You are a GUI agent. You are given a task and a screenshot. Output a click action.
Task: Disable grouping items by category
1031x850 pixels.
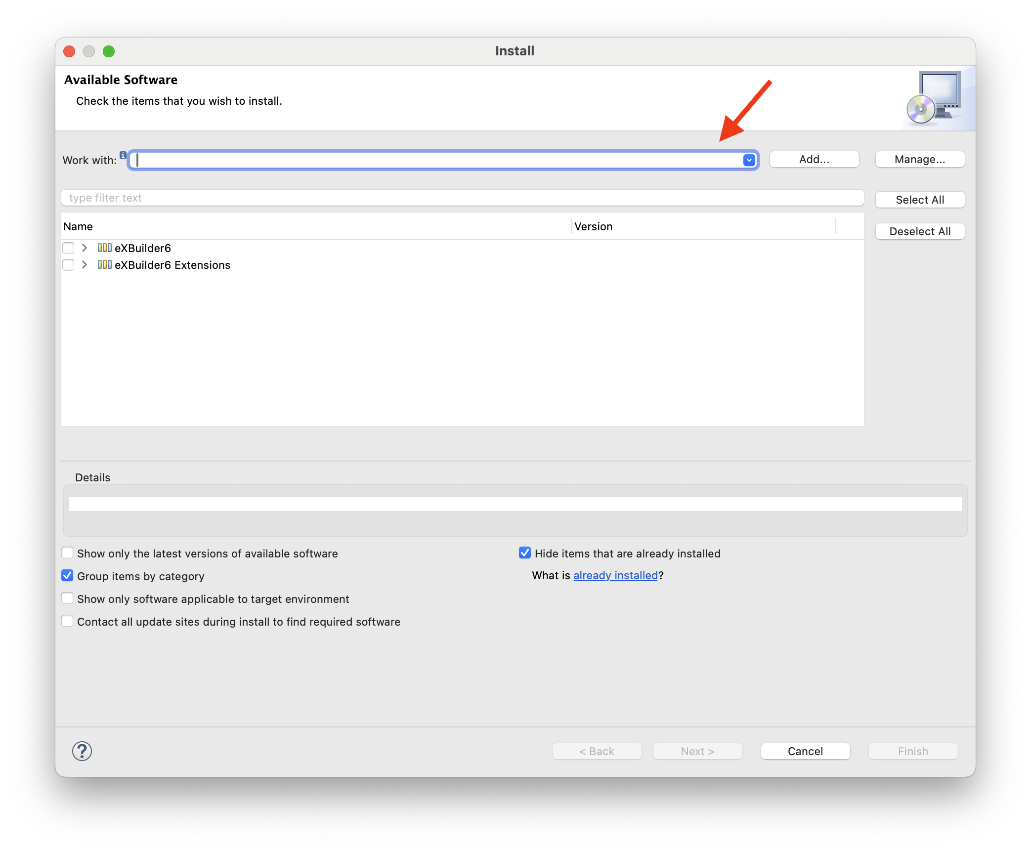click(67, 575)
